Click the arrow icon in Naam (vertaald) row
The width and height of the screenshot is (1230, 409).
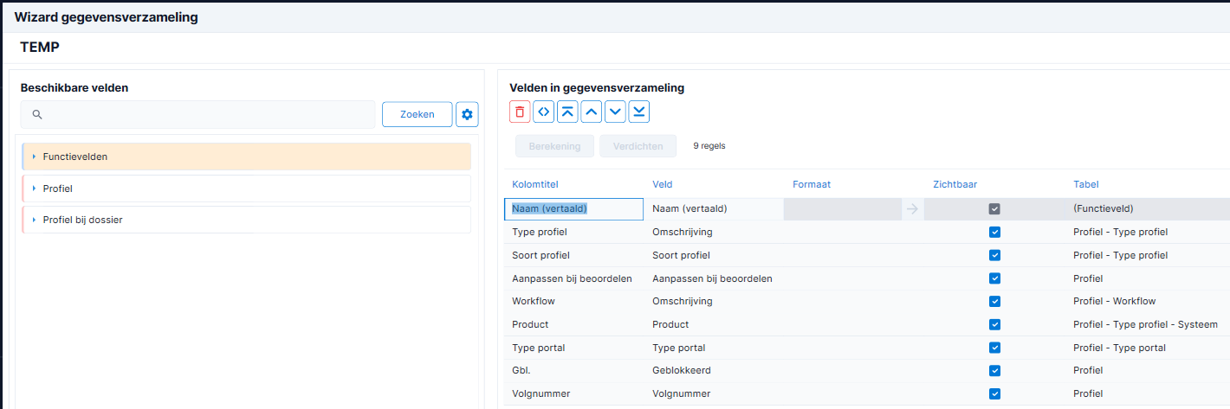[912, 208]
